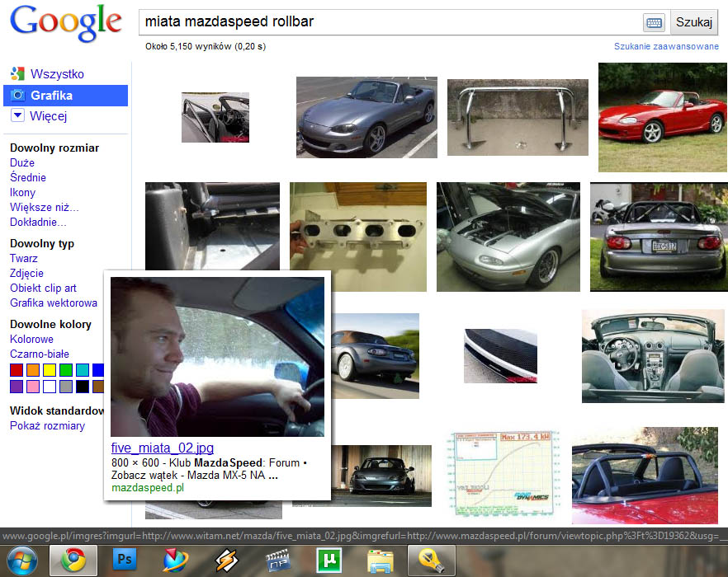Open the gray Miata in motion thumbnail
The image size is (728, 577).
pyautogui.click(x=375, y=356)
